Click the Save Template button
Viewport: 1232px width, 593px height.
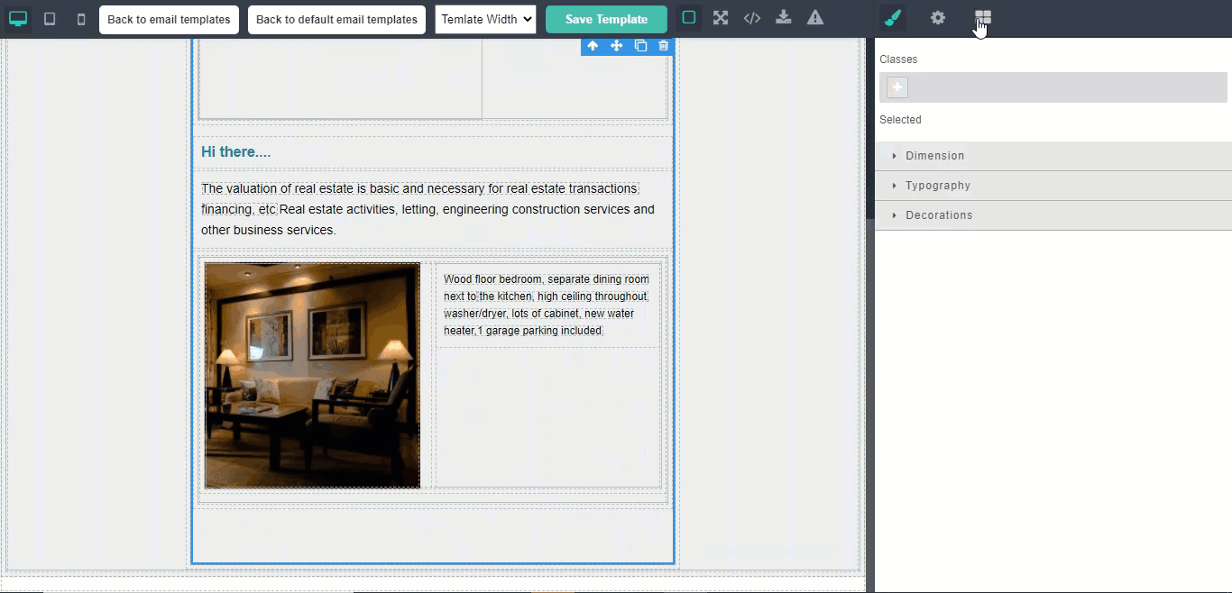click(x=606, y=19)
